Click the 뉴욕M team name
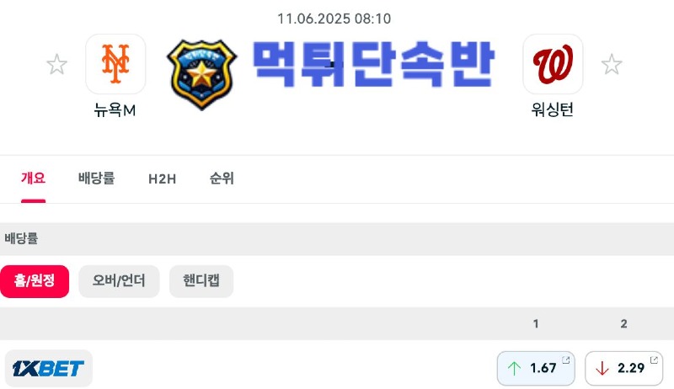Screen dimensions: 674x389 pos(115,110)
